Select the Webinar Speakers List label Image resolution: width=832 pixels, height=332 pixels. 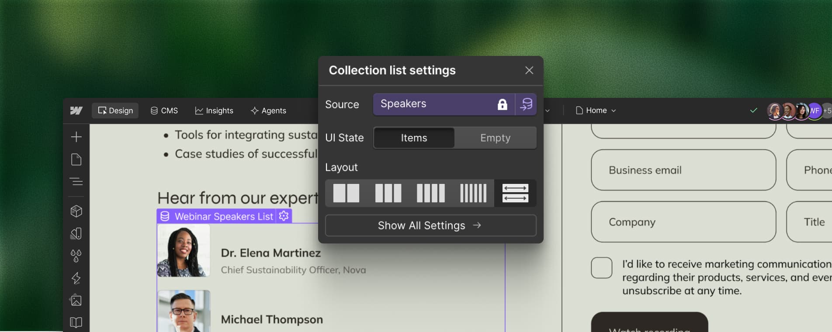click(224, 216)
